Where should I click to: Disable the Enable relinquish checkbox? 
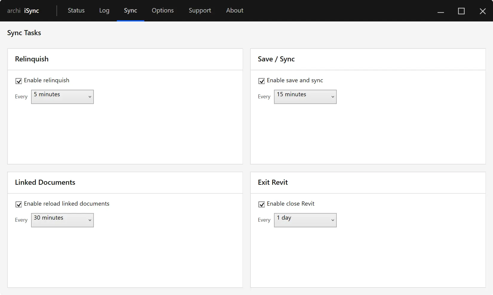point(19,80)
